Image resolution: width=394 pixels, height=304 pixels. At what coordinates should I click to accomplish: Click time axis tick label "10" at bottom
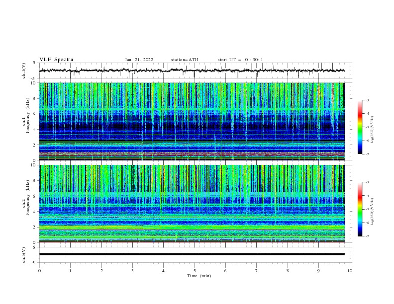click(350, 271)
